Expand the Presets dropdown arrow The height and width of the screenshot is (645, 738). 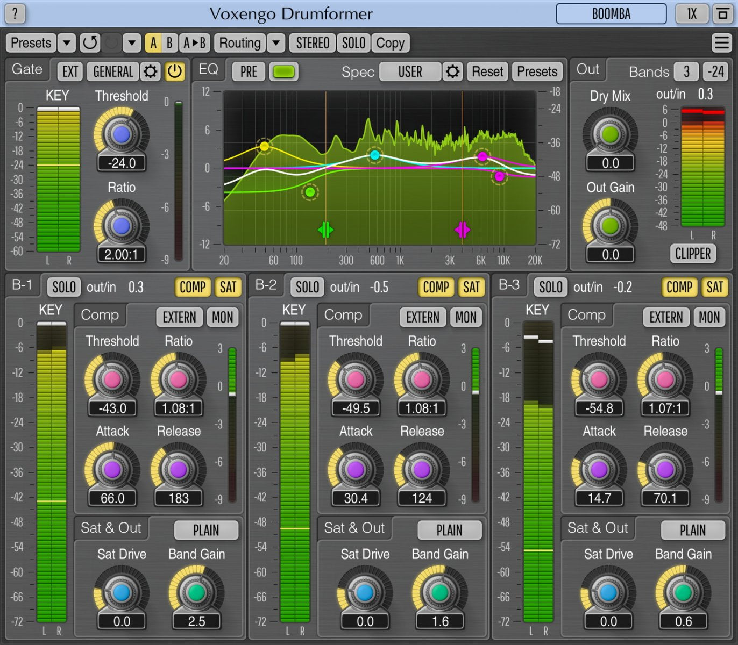coord(66,43)
